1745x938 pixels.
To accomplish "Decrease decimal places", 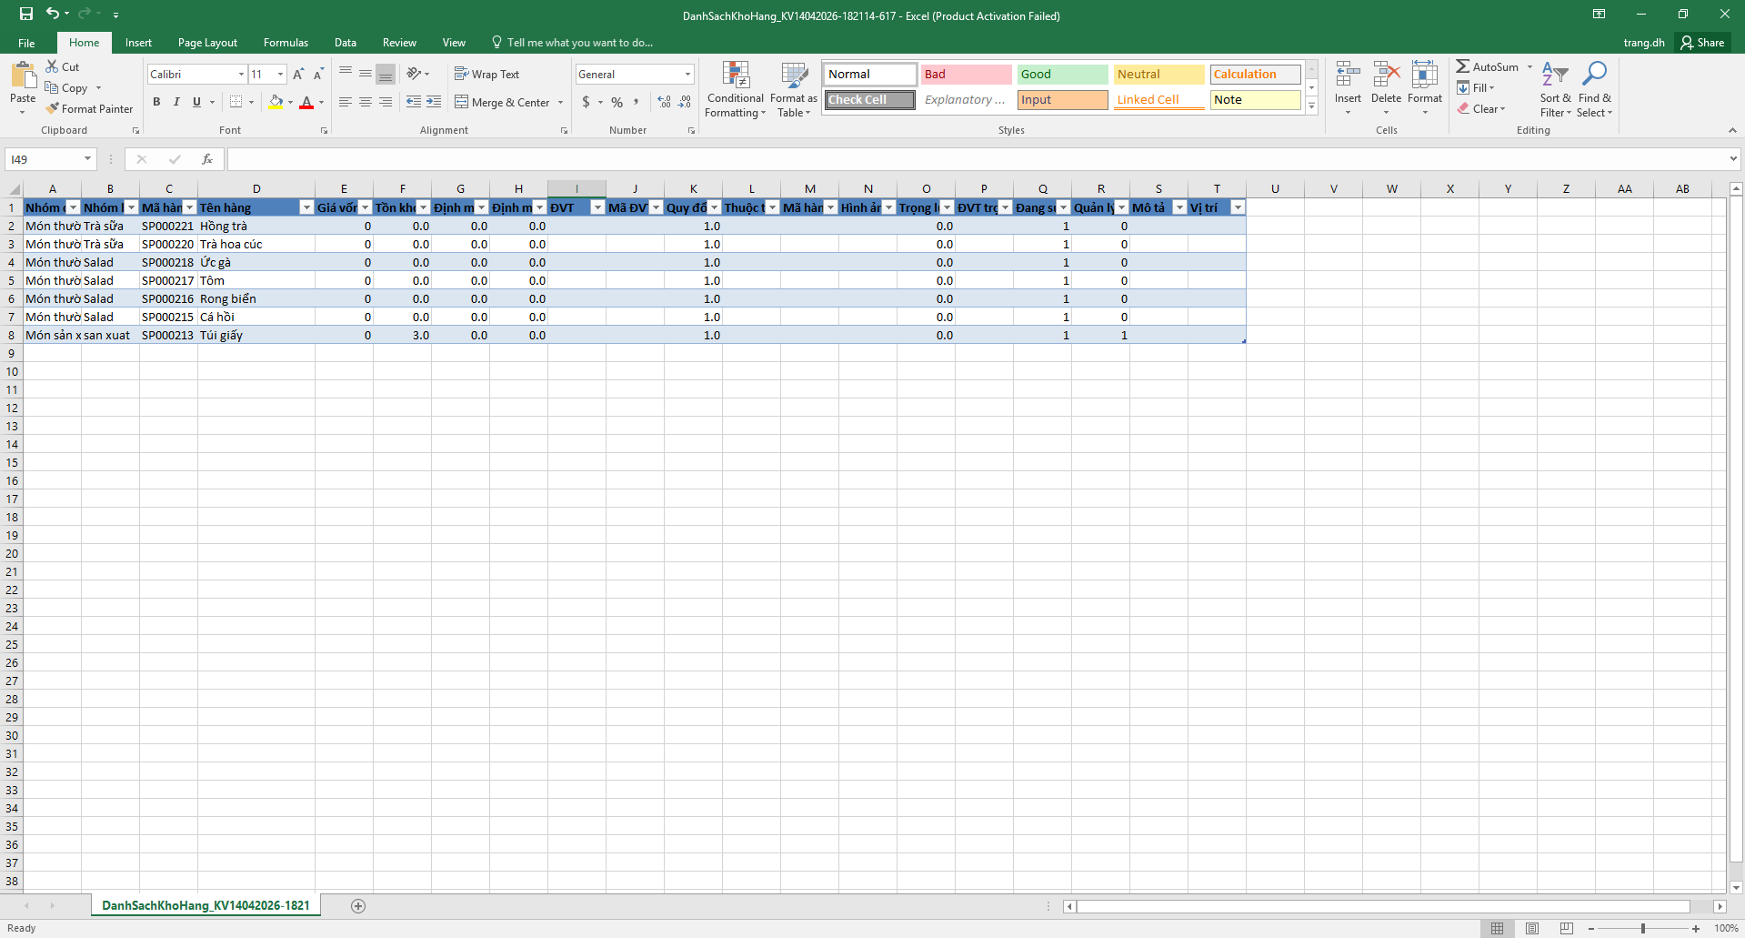I will (x=685, y=102).
